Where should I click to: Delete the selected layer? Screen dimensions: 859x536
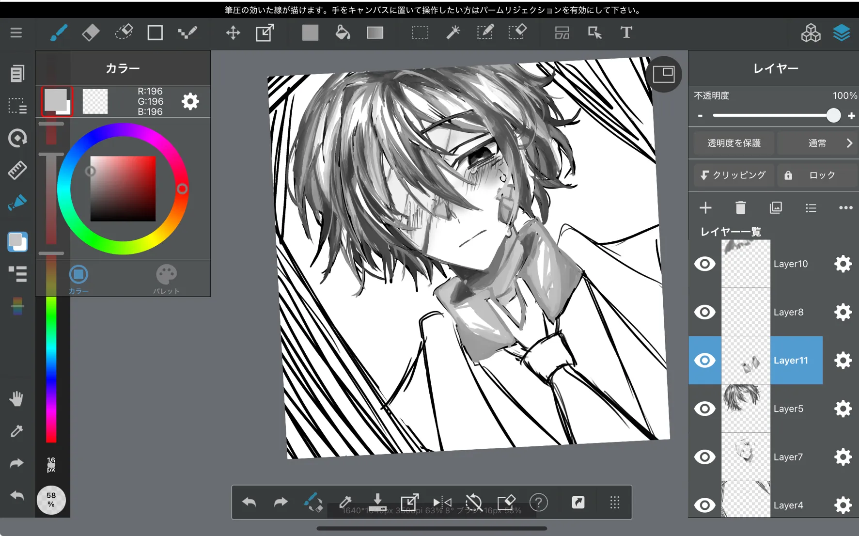point(740,208)
